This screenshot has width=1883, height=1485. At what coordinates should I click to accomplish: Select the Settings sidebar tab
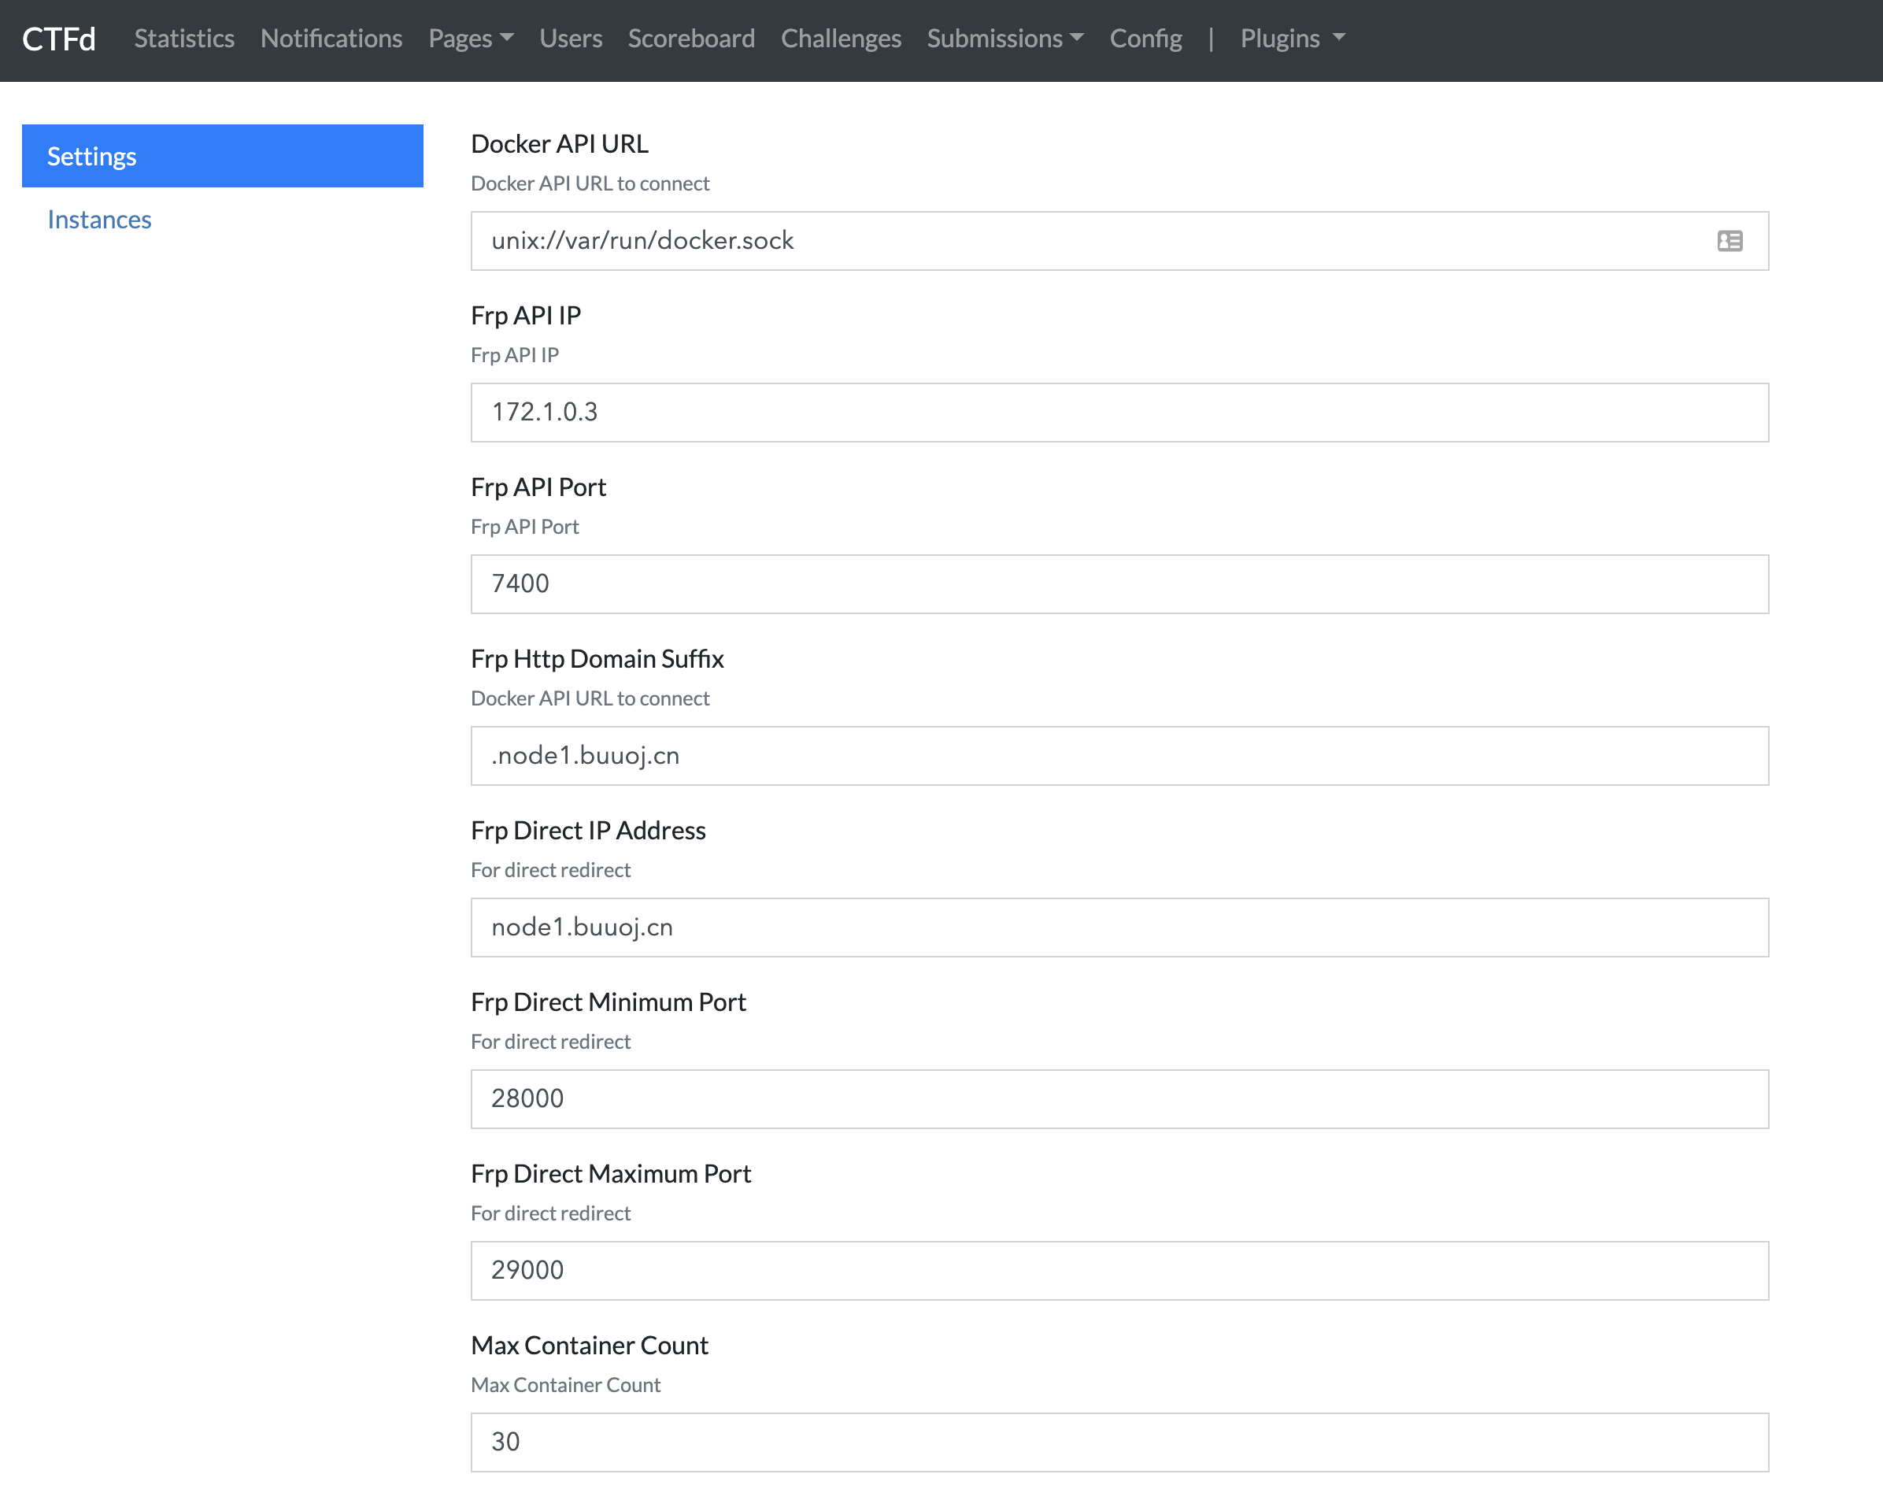point(223,157)
